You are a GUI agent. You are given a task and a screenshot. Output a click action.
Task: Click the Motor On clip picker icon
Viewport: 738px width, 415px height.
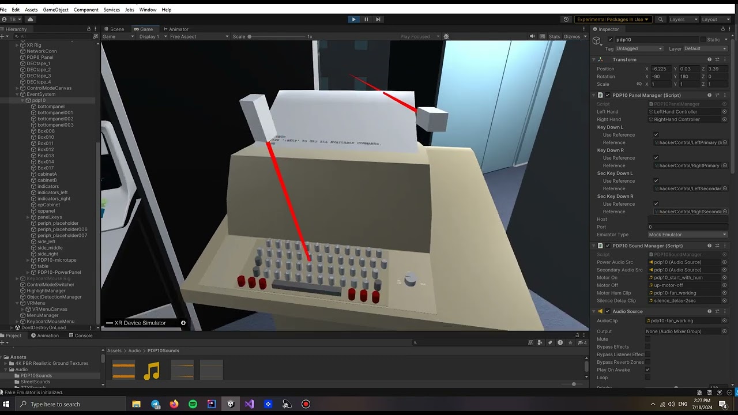725,277
